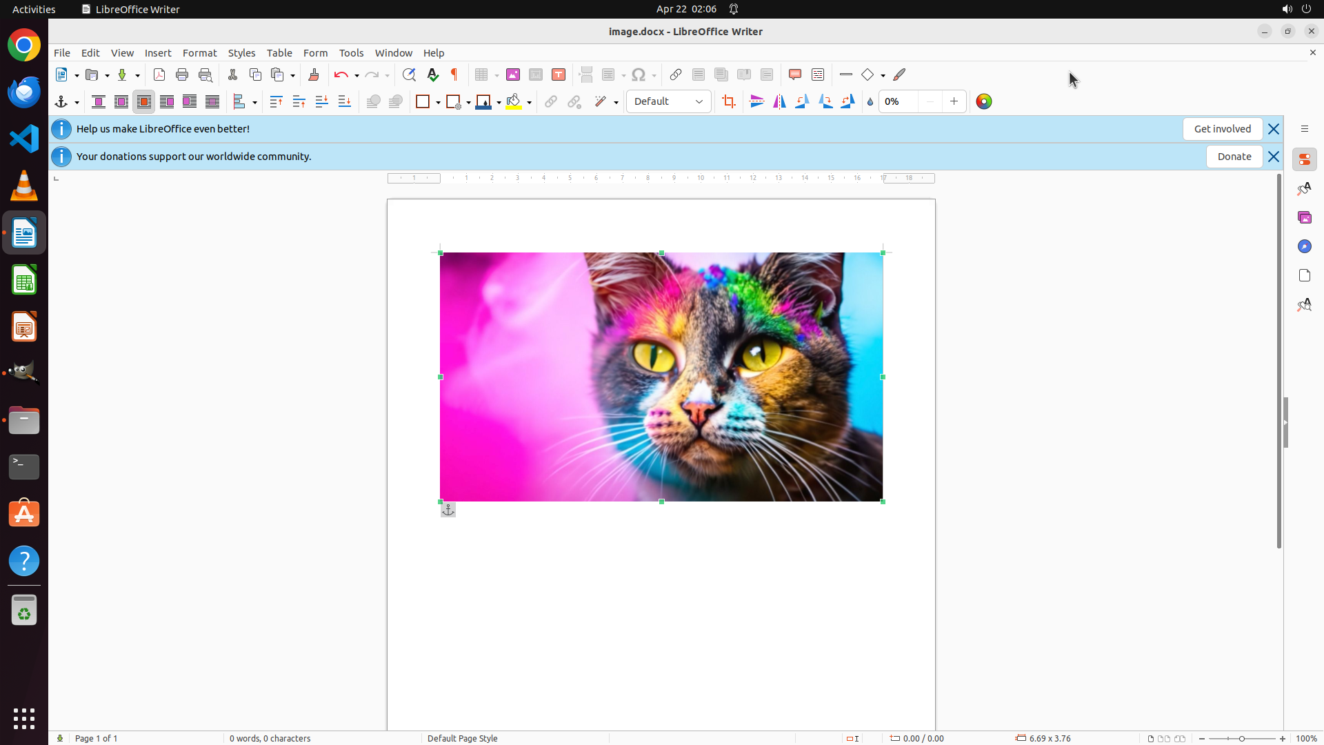This screenshot has width=1324, height=745.
Task: Expand the area fill color dropdown arrow
Action: pyautogui.click(x=529, y=102)
